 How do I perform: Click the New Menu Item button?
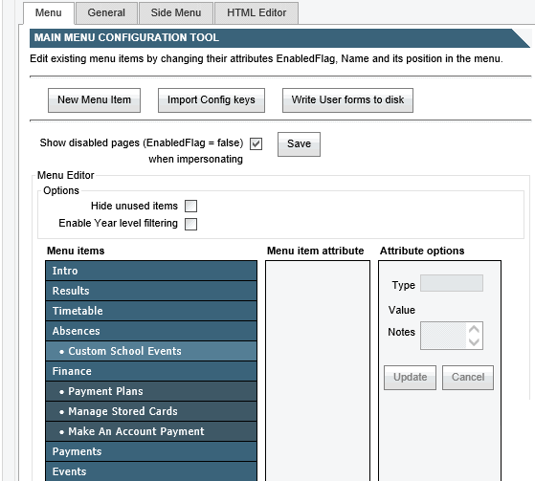point(94,100)
